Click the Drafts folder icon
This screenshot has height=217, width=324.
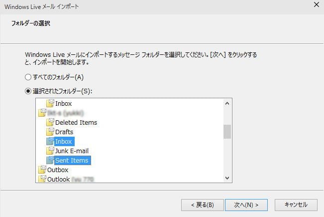pyautogui.click(x=50, y=132)
